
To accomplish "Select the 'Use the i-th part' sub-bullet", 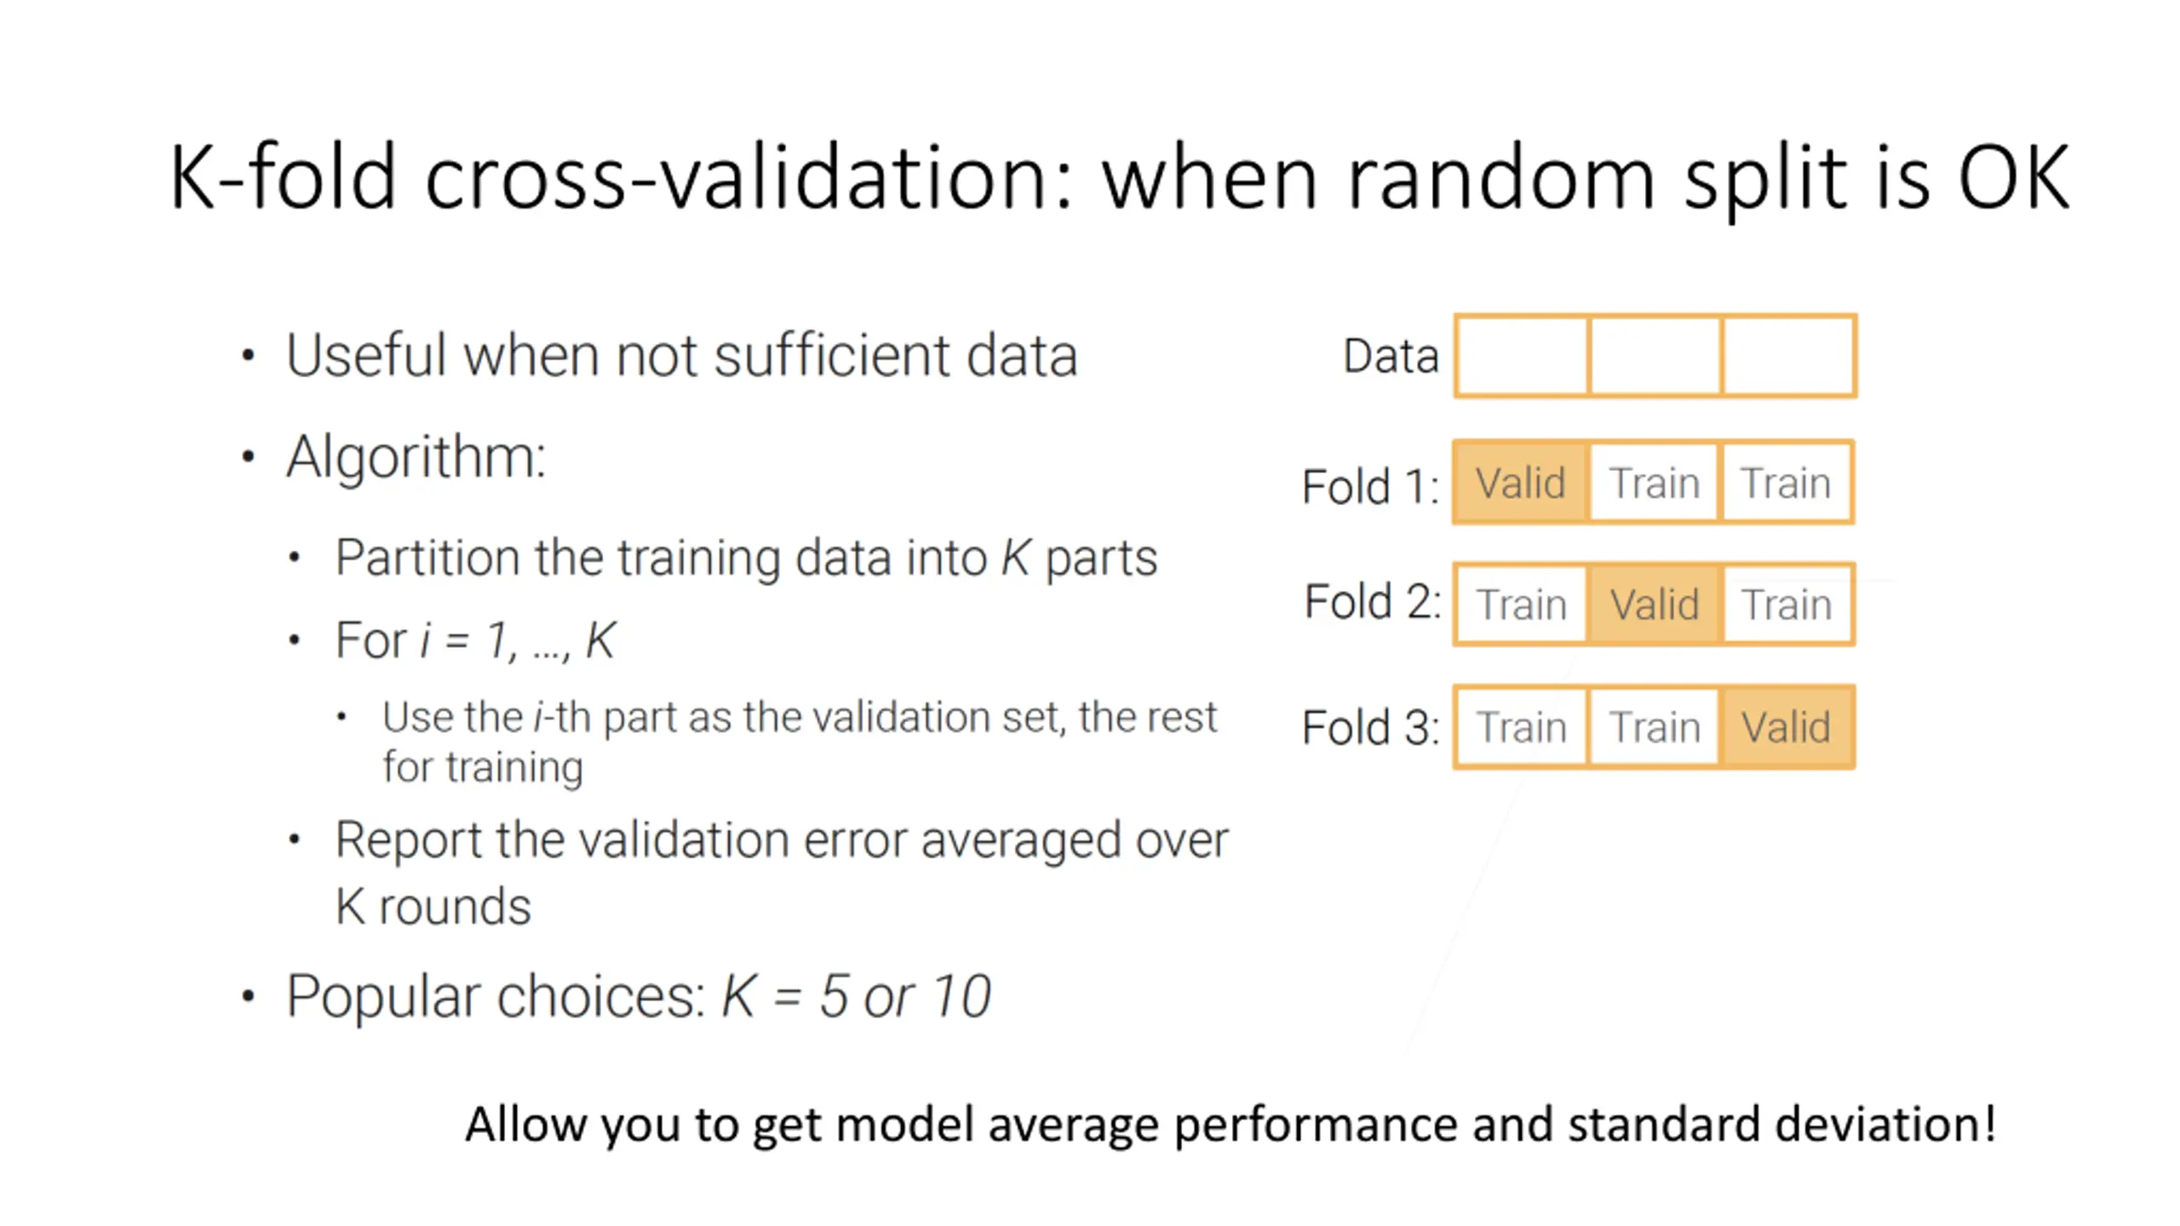I will click(x=799, y=741).
